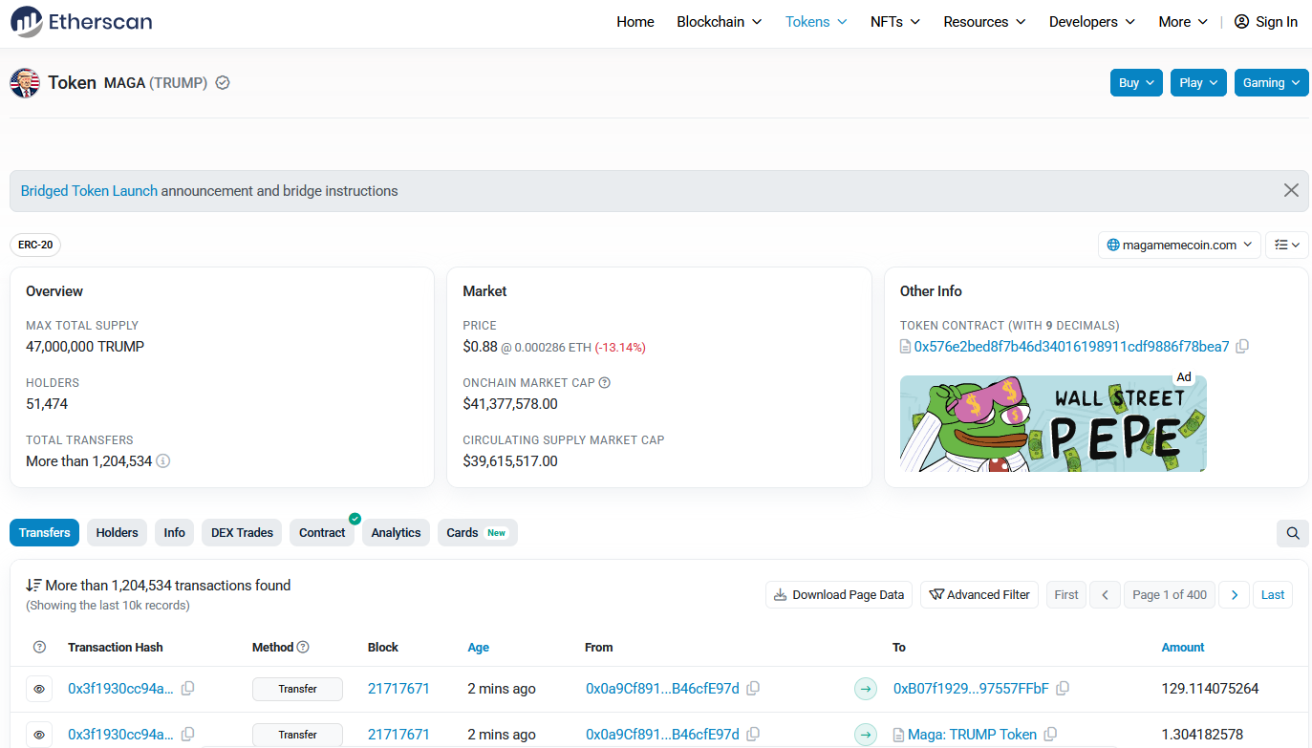Screen dimensions: 1312x748
Task: Click Onchain Market Cap help icon
Action: (x=604, y=382)
